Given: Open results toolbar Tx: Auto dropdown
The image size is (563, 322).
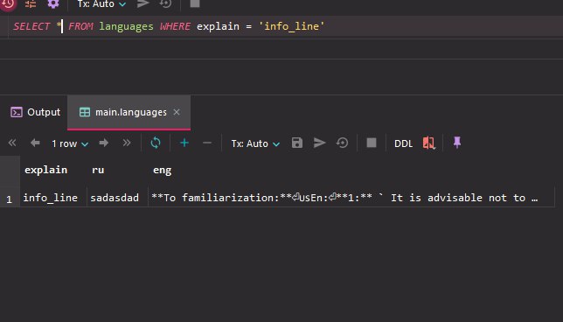Looking at the screenshot, I should [x=255, y=143].
